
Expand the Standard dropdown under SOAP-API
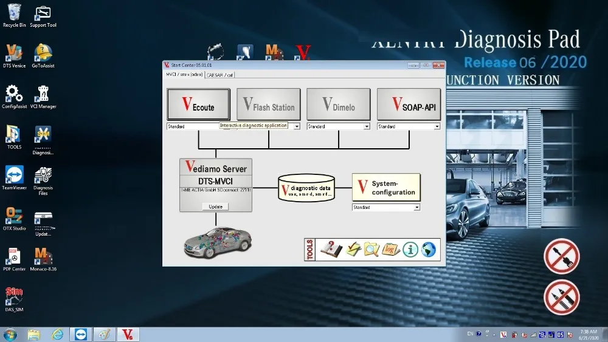[x=409, y=126]
